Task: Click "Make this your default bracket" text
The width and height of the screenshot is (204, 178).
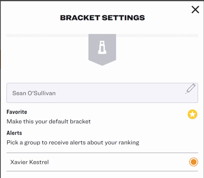Action: 49,121
